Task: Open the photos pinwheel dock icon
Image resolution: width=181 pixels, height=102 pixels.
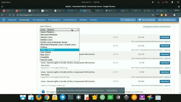Action: (x=150, y=97)
